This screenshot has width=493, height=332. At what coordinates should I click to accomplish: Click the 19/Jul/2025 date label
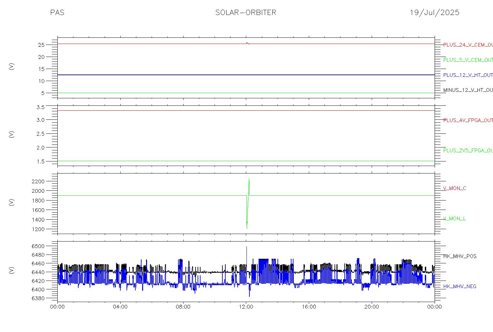click(x=435, y=13)
